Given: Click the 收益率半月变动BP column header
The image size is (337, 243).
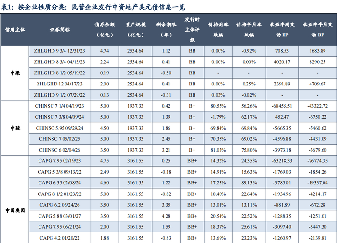Looking at the screenshot, I should [318, 30].
